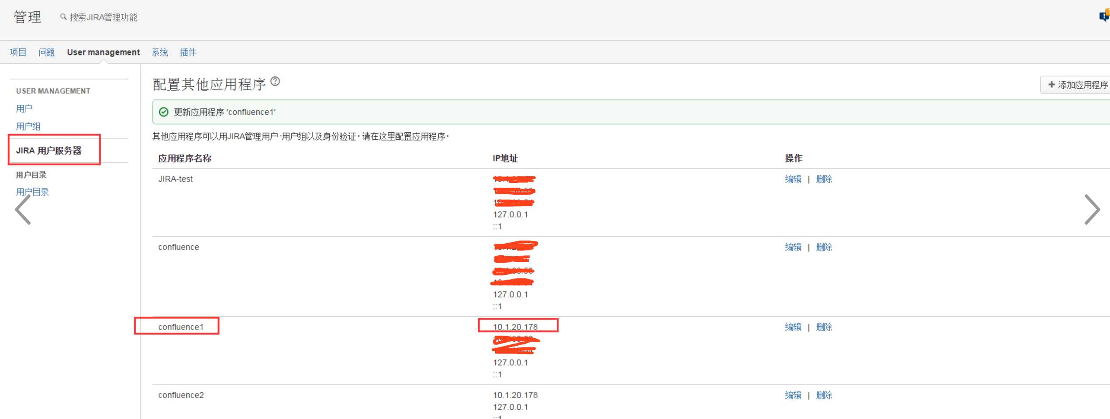Click the 10.1.20.178 address in confluence2 row
1110x419 pixels.
(x=515, y=395)
